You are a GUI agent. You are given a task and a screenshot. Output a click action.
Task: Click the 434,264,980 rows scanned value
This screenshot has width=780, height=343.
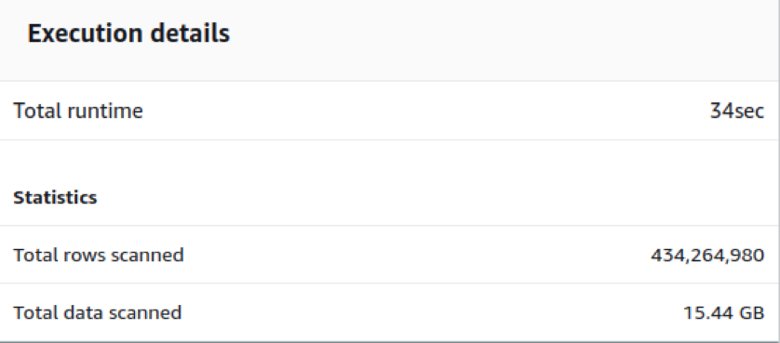pos(707,255)
